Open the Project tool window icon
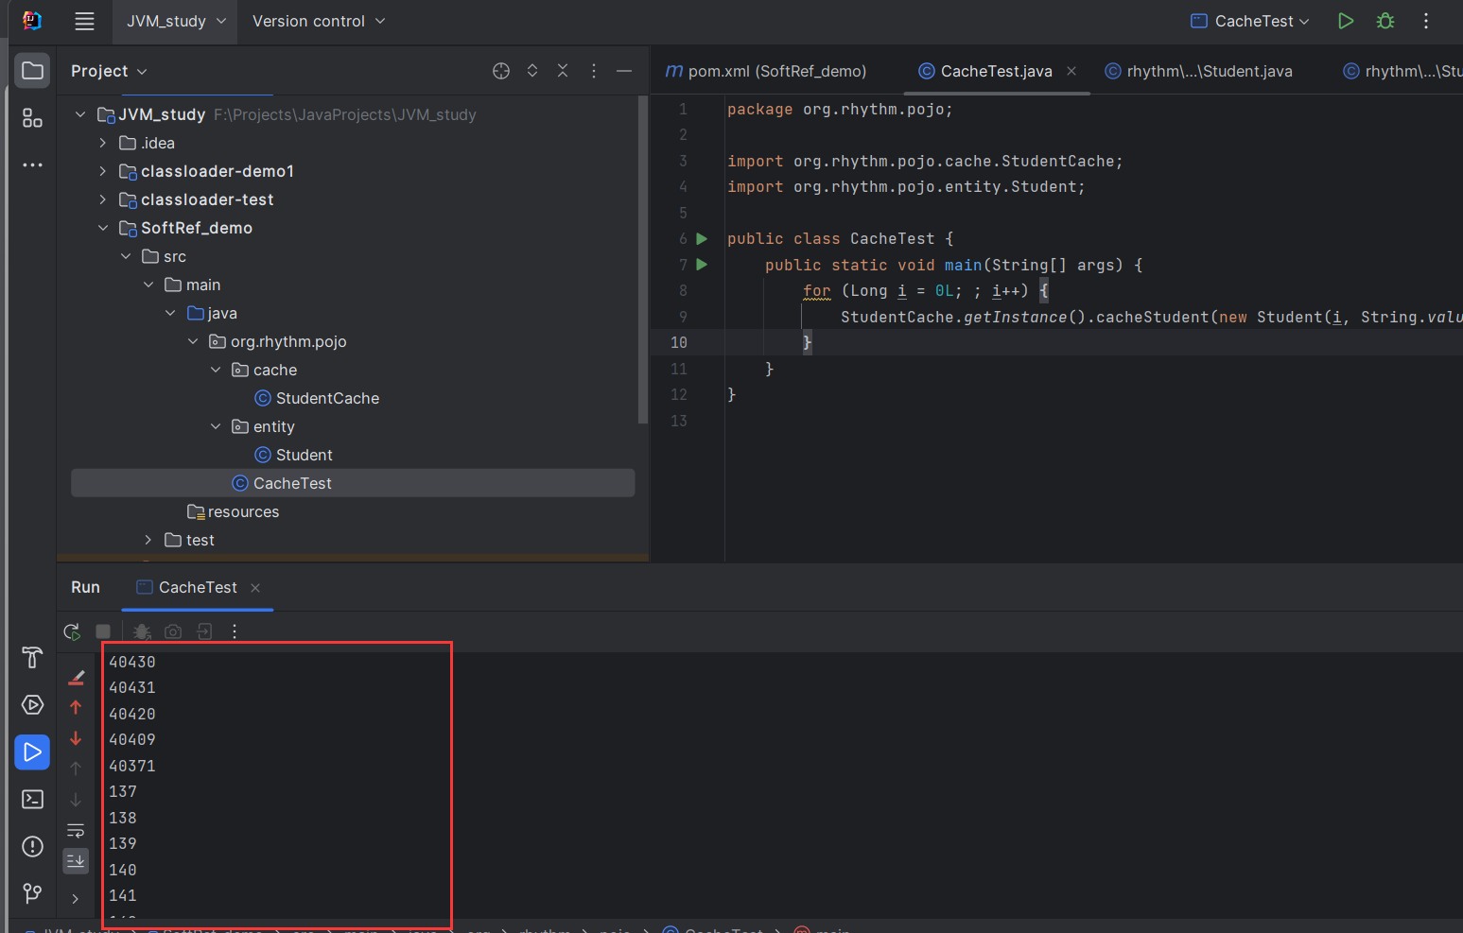Viewport: 1463px width, 933px height. click(32, 71)
